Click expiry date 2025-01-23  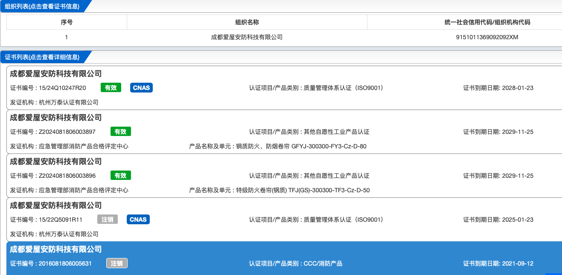pyautogui.click(x=518, y=220)
